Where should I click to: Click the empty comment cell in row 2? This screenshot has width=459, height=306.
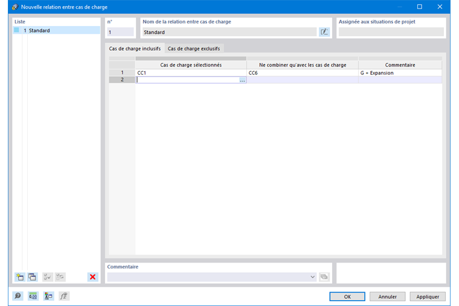pyautogui.click(x=400, y=80)
